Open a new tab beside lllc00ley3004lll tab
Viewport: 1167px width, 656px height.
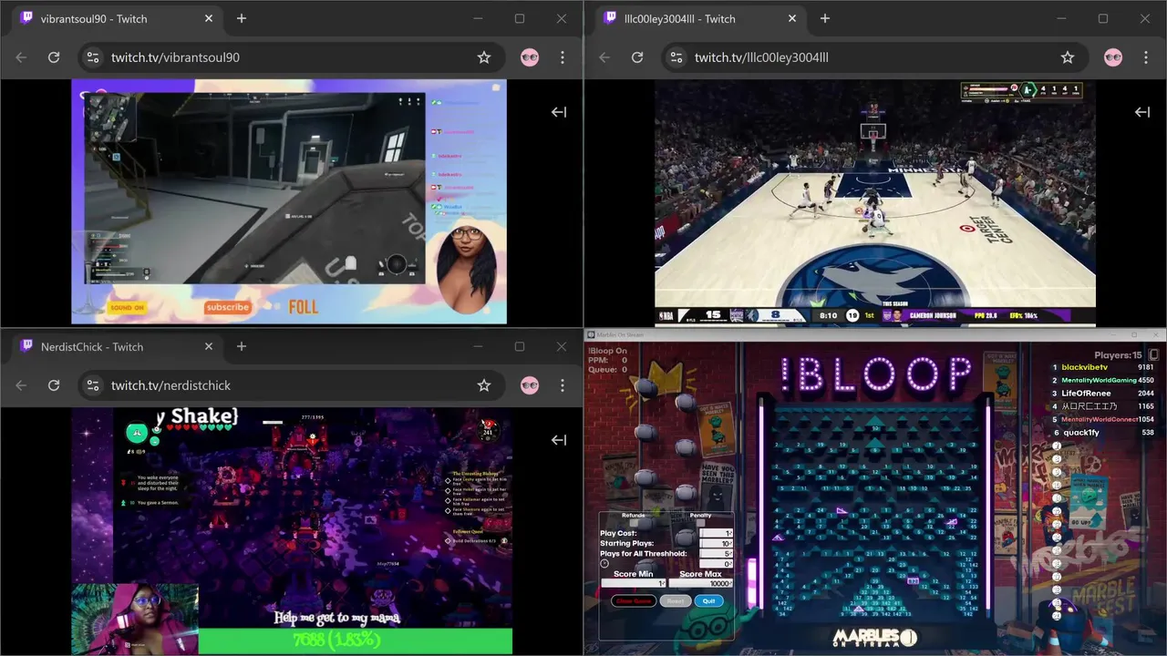[x=825, y=18]
